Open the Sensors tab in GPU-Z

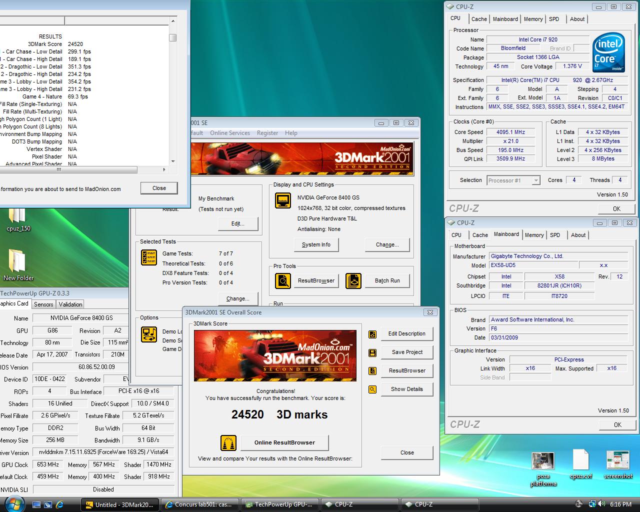(43, 304)
